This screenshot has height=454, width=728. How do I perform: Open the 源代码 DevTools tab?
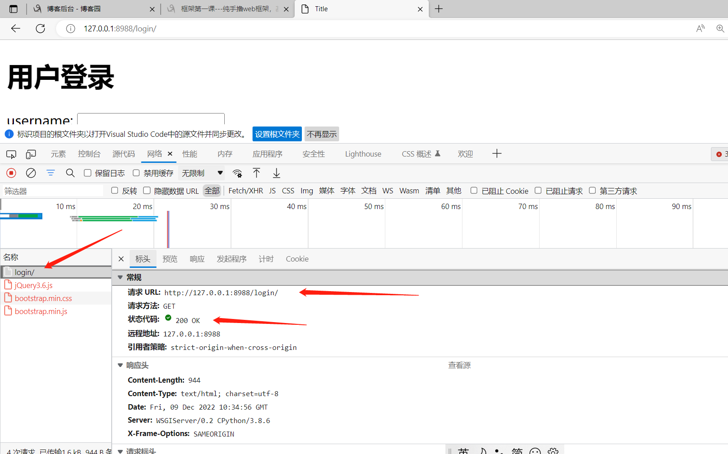tap(124, 154)
